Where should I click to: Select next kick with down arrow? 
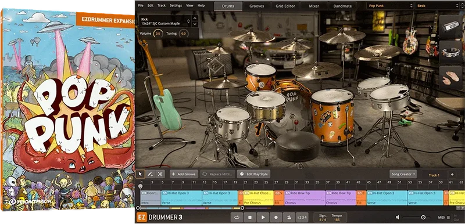pyautogui.click(x=195, y=23)
